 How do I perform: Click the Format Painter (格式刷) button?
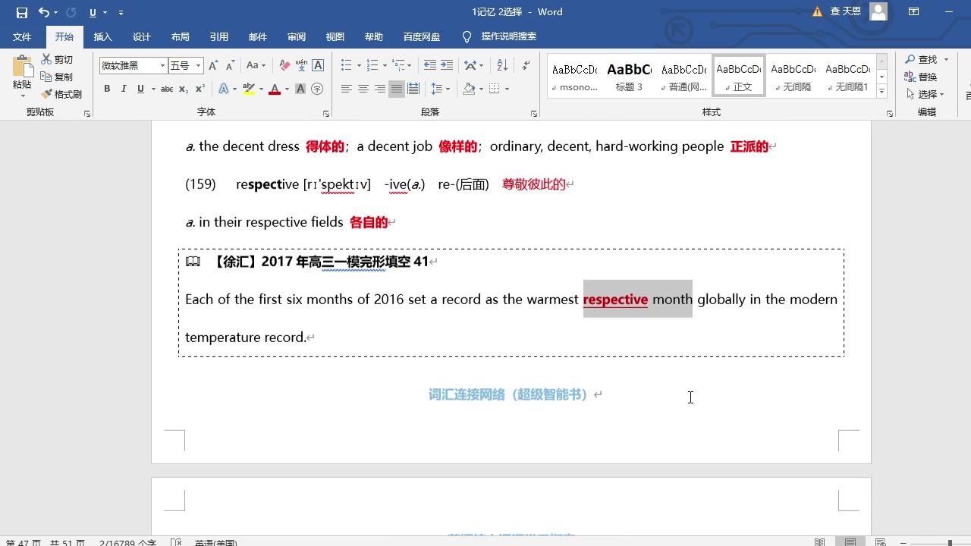[x=61, y=95]
